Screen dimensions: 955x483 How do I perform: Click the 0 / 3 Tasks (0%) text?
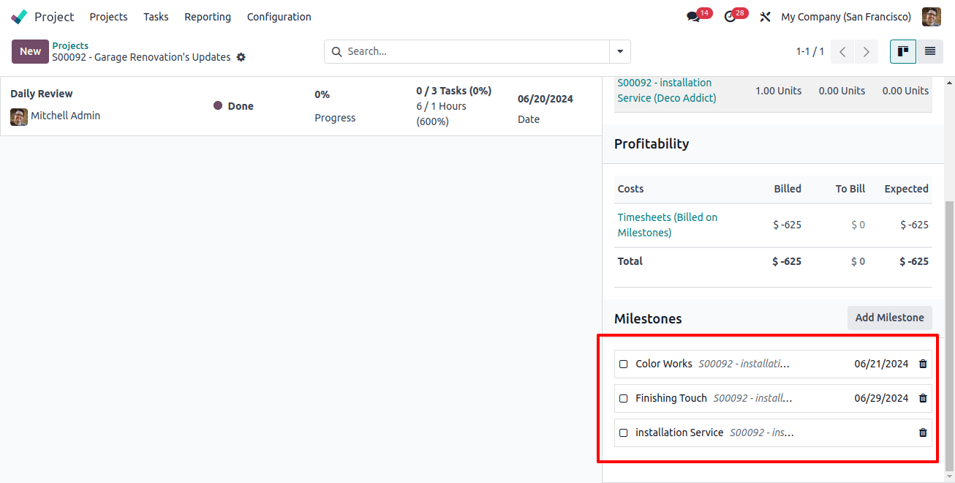coord(453,91)
